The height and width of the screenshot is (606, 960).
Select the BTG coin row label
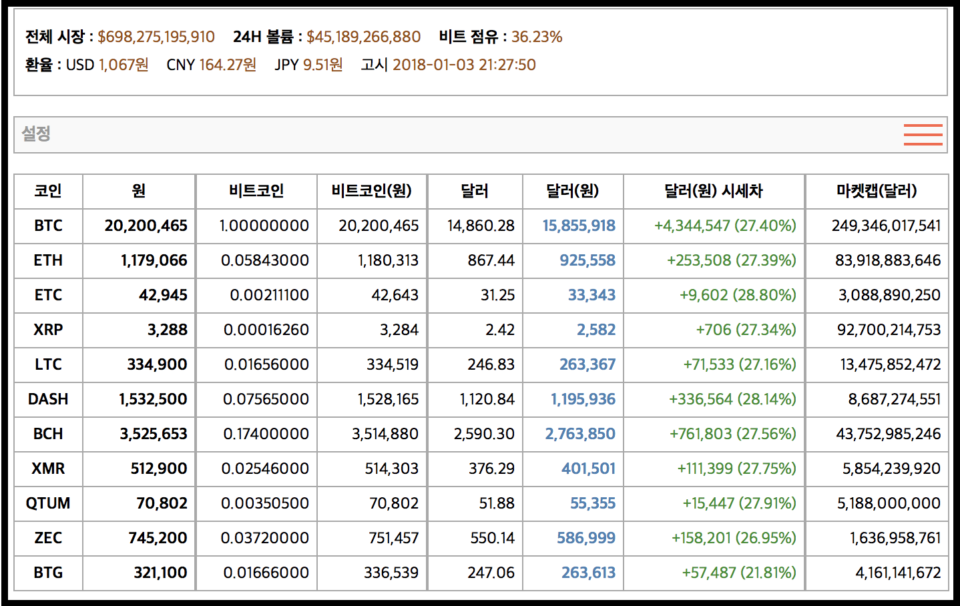tap(48, 573)
